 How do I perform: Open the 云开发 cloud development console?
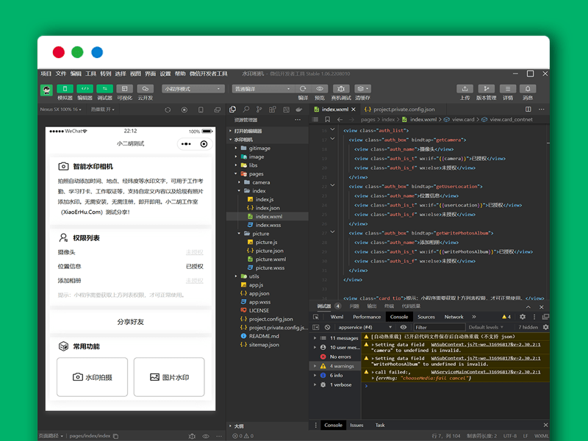tap(145, 89)
